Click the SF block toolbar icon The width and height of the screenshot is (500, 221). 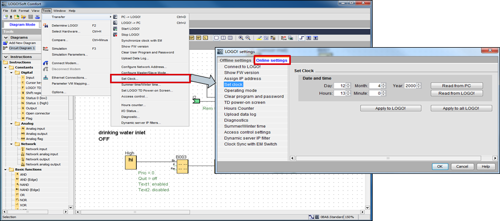(x=199, y=38)
